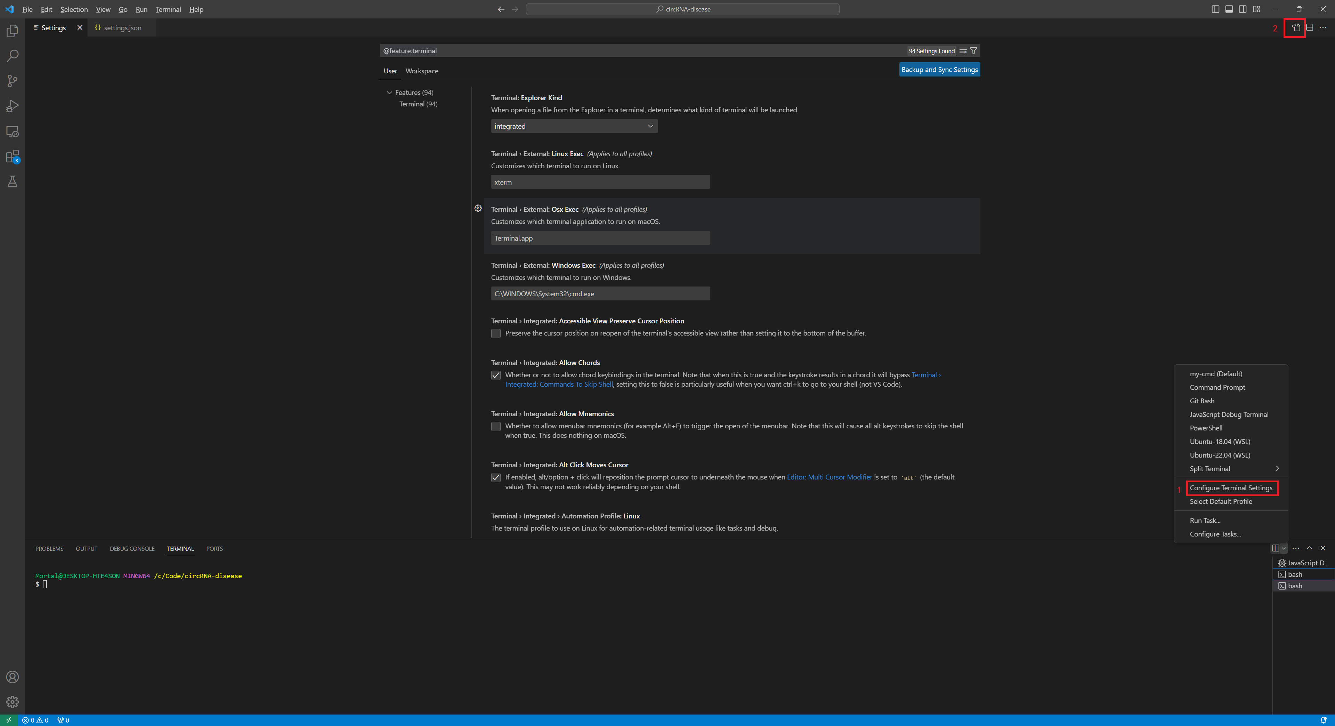Screen dimensions: 1335x726
Task: Open settings.json with the Open Settings icon
Action: pos(1296,28)
